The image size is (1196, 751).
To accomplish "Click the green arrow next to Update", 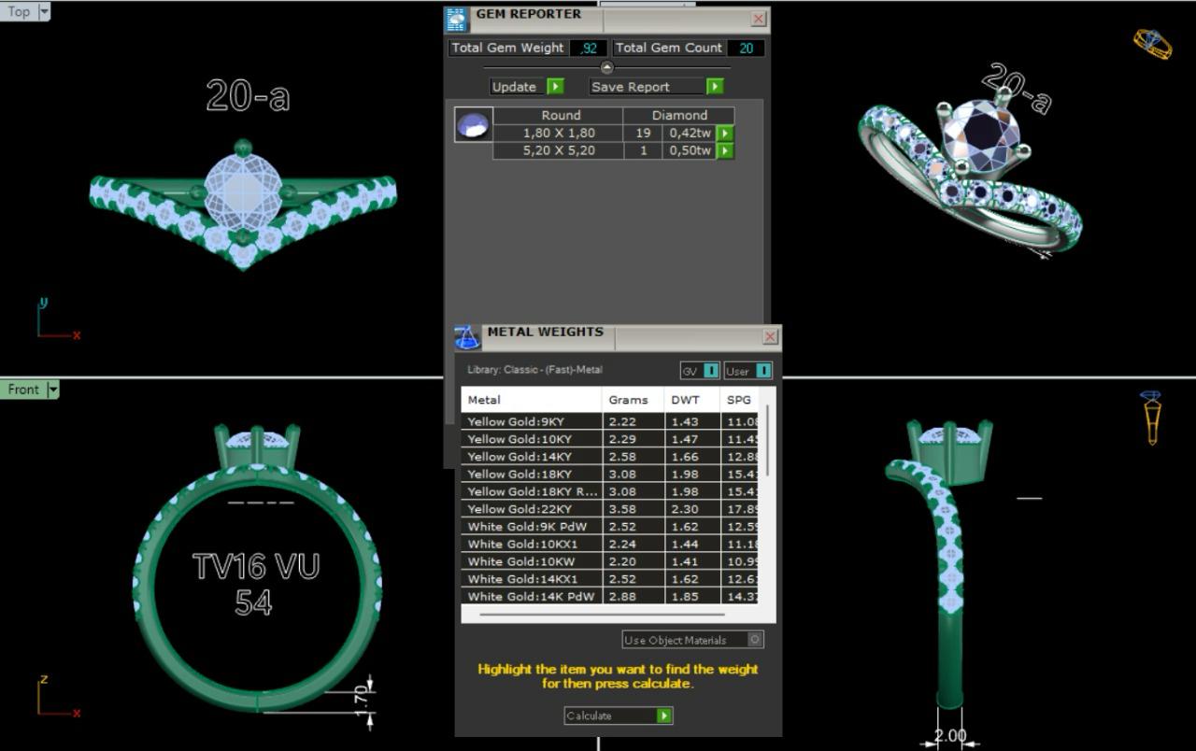I will pos(555,87).
